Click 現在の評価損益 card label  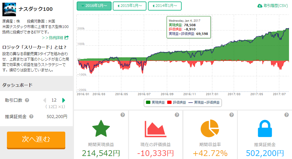[x=155, y=145]
